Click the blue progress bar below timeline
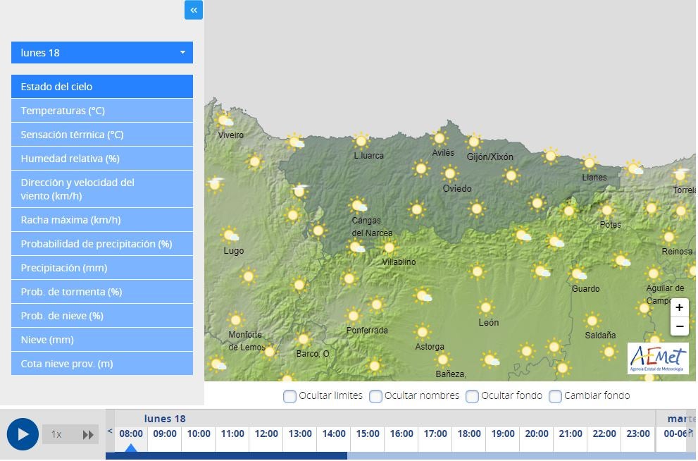The width and height of the screenshot is (698, 461). point(225,455)
